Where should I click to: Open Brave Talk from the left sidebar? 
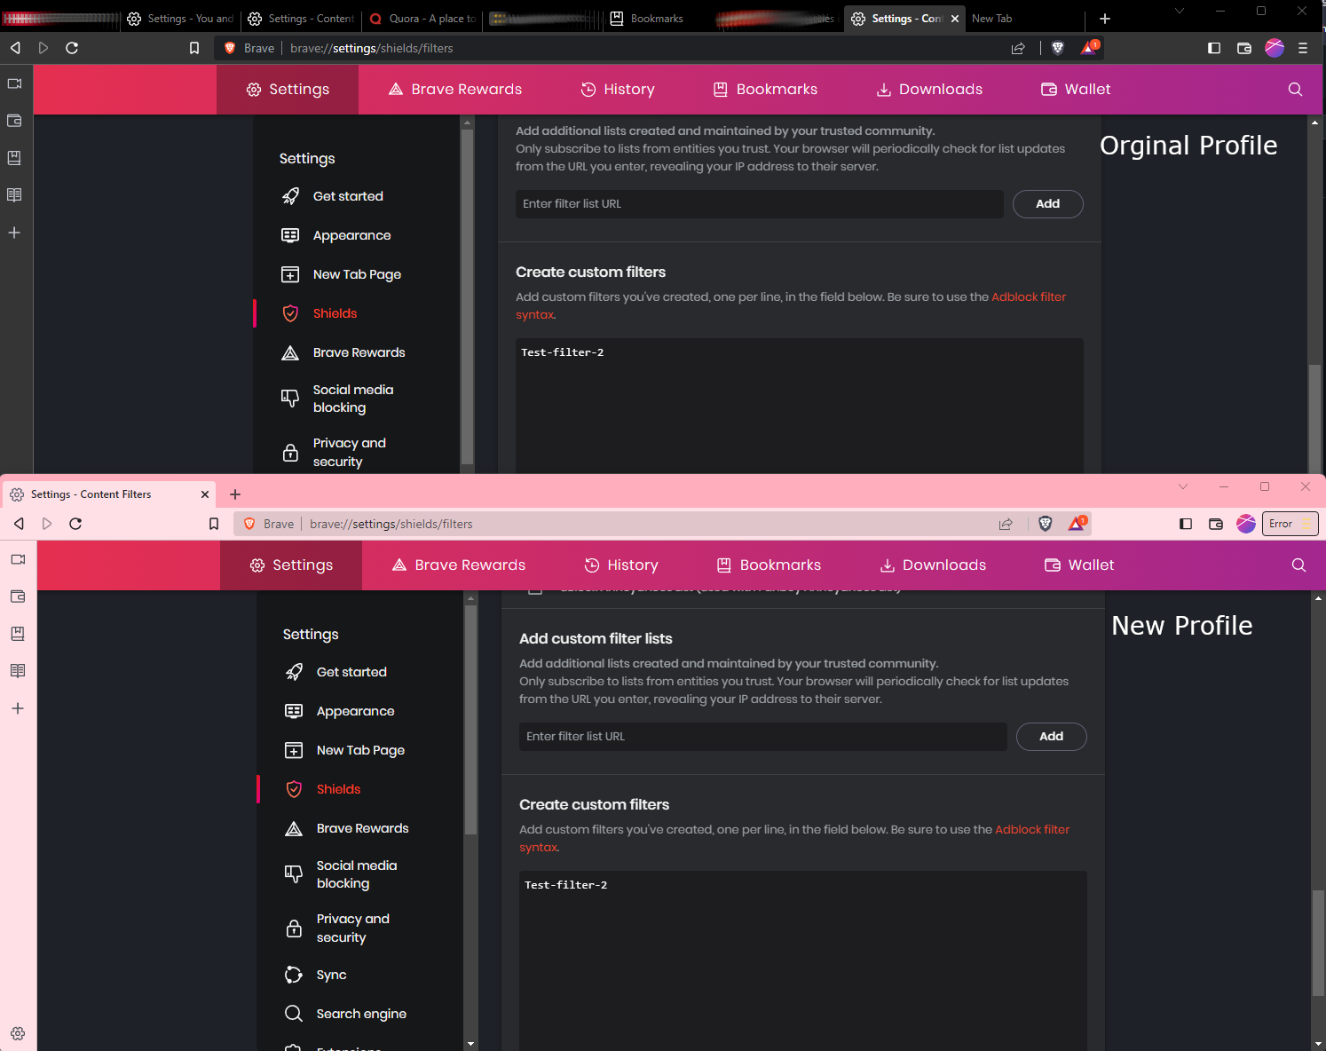point(14,83)
